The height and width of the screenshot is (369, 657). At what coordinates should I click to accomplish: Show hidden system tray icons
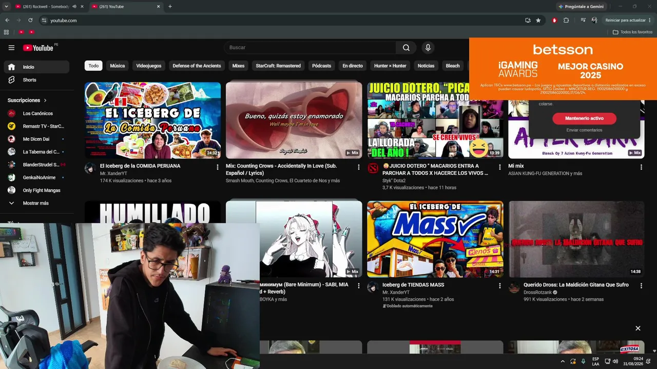tap(563, 361)
